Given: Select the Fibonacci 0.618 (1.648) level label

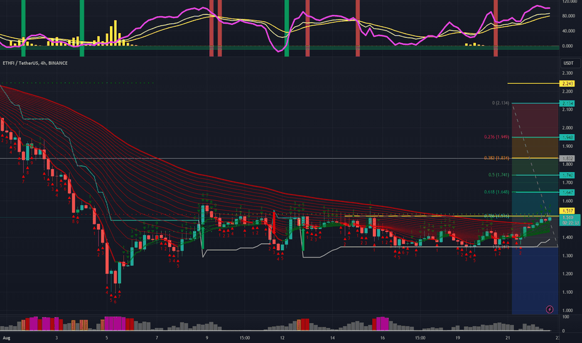Looking at the screenshot, I should tap(496, 192).
